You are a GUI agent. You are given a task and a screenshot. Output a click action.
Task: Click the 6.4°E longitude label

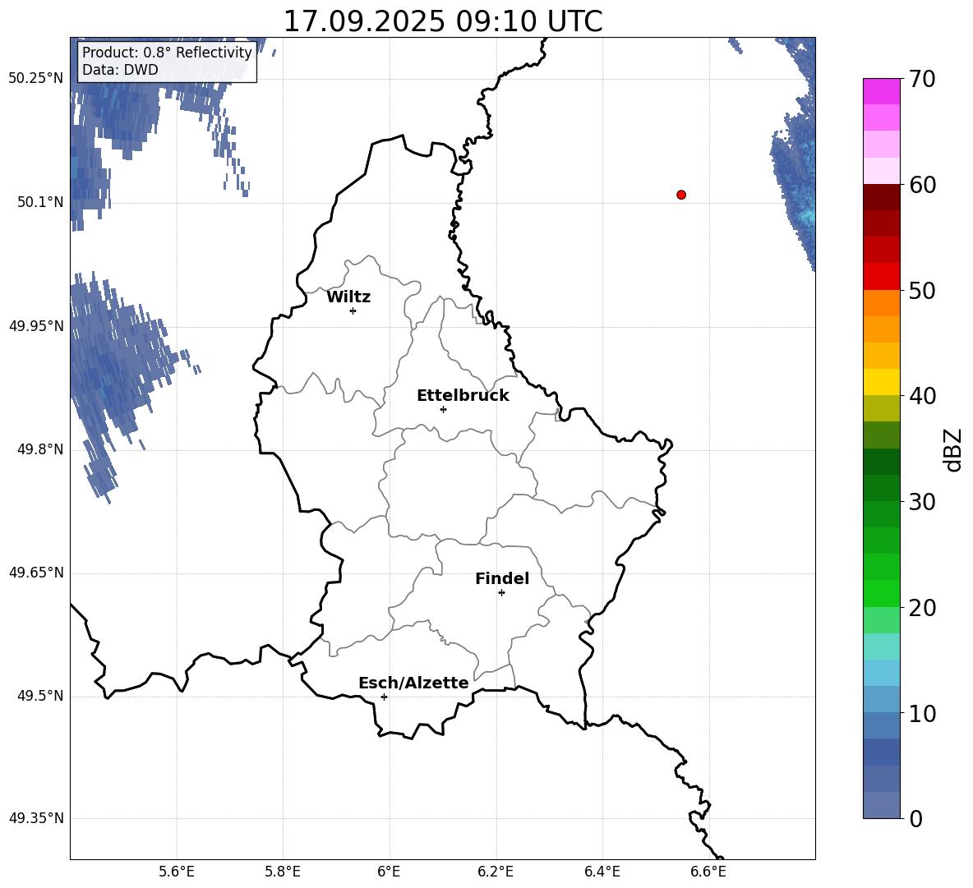[602, 872]
